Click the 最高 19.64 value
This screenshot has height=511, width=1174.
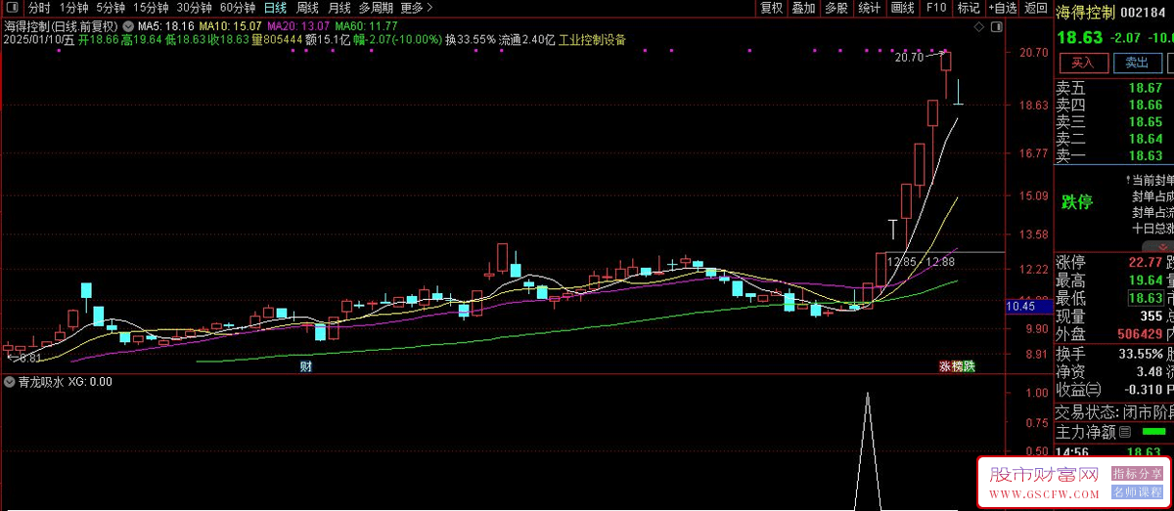(x=1145, y=280)
